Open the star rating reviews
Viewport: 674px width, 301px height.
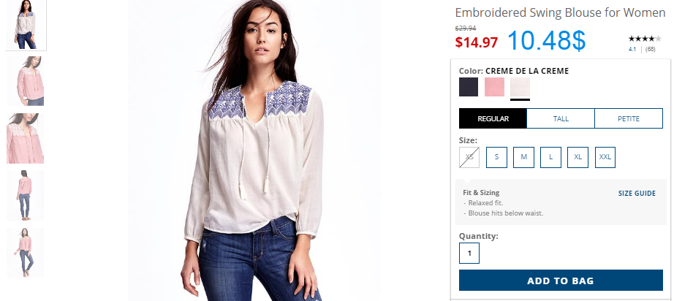644,39
